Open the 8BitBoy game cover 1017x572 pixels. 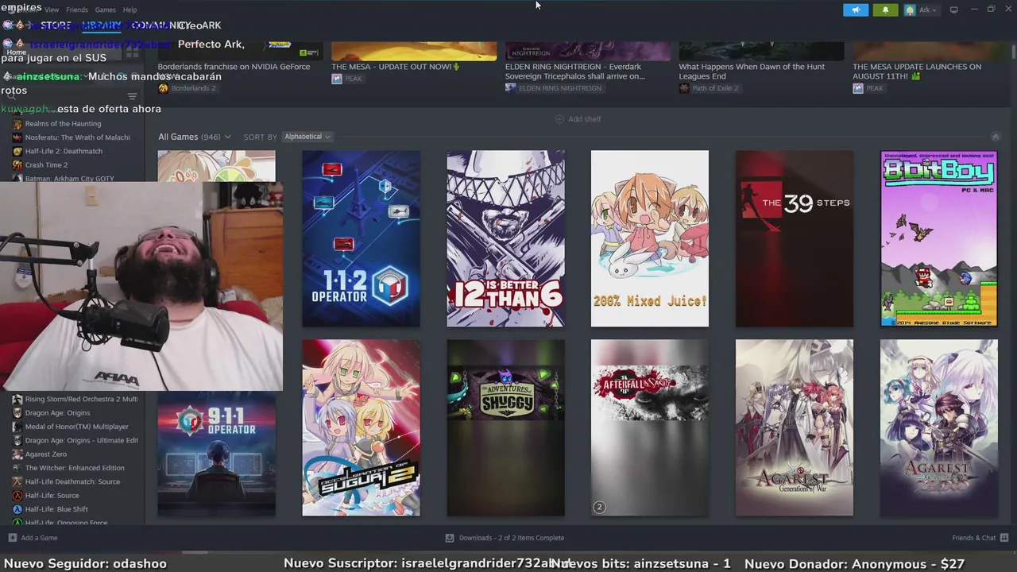tap(938, 238)
